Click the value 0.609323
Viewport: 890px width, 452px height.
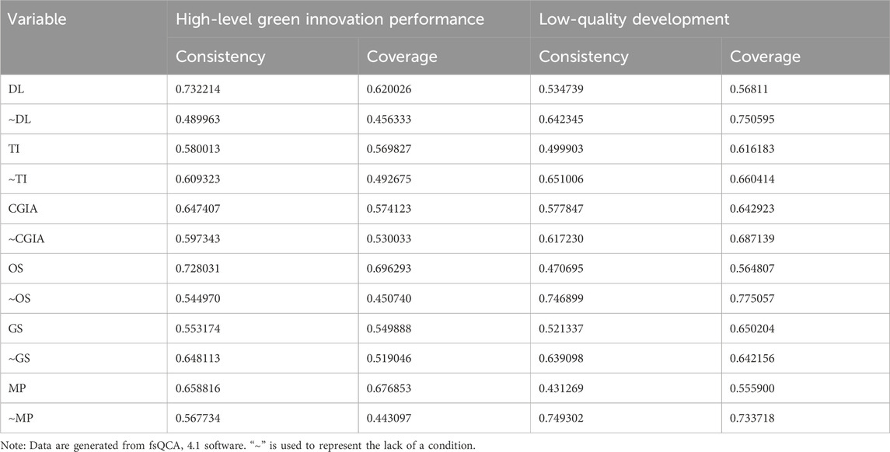(198, 179)
